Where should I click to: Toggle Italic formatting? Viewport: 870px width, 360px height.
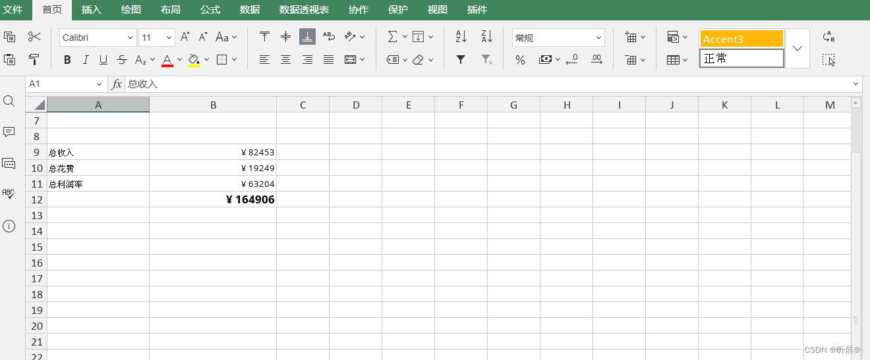(85, 60)
